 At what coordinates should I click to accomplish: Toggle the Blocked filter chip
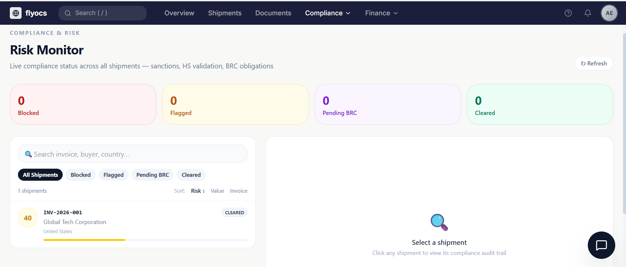(x=81, y=175)
